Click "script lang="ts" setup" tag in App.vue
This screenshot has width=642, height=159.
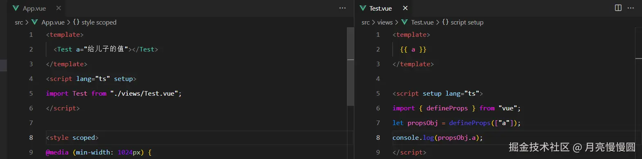click(x=91, y=79)
